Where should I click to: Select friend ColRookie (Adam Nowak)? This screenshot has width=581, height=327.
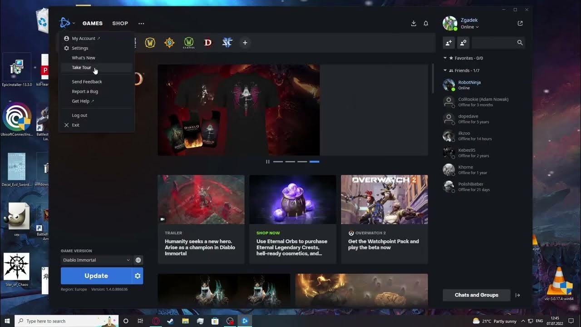[483, 102]
